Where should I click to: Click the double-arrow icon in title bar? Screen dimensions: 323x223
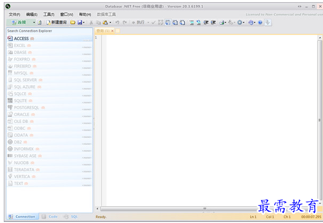click(299, 6)
